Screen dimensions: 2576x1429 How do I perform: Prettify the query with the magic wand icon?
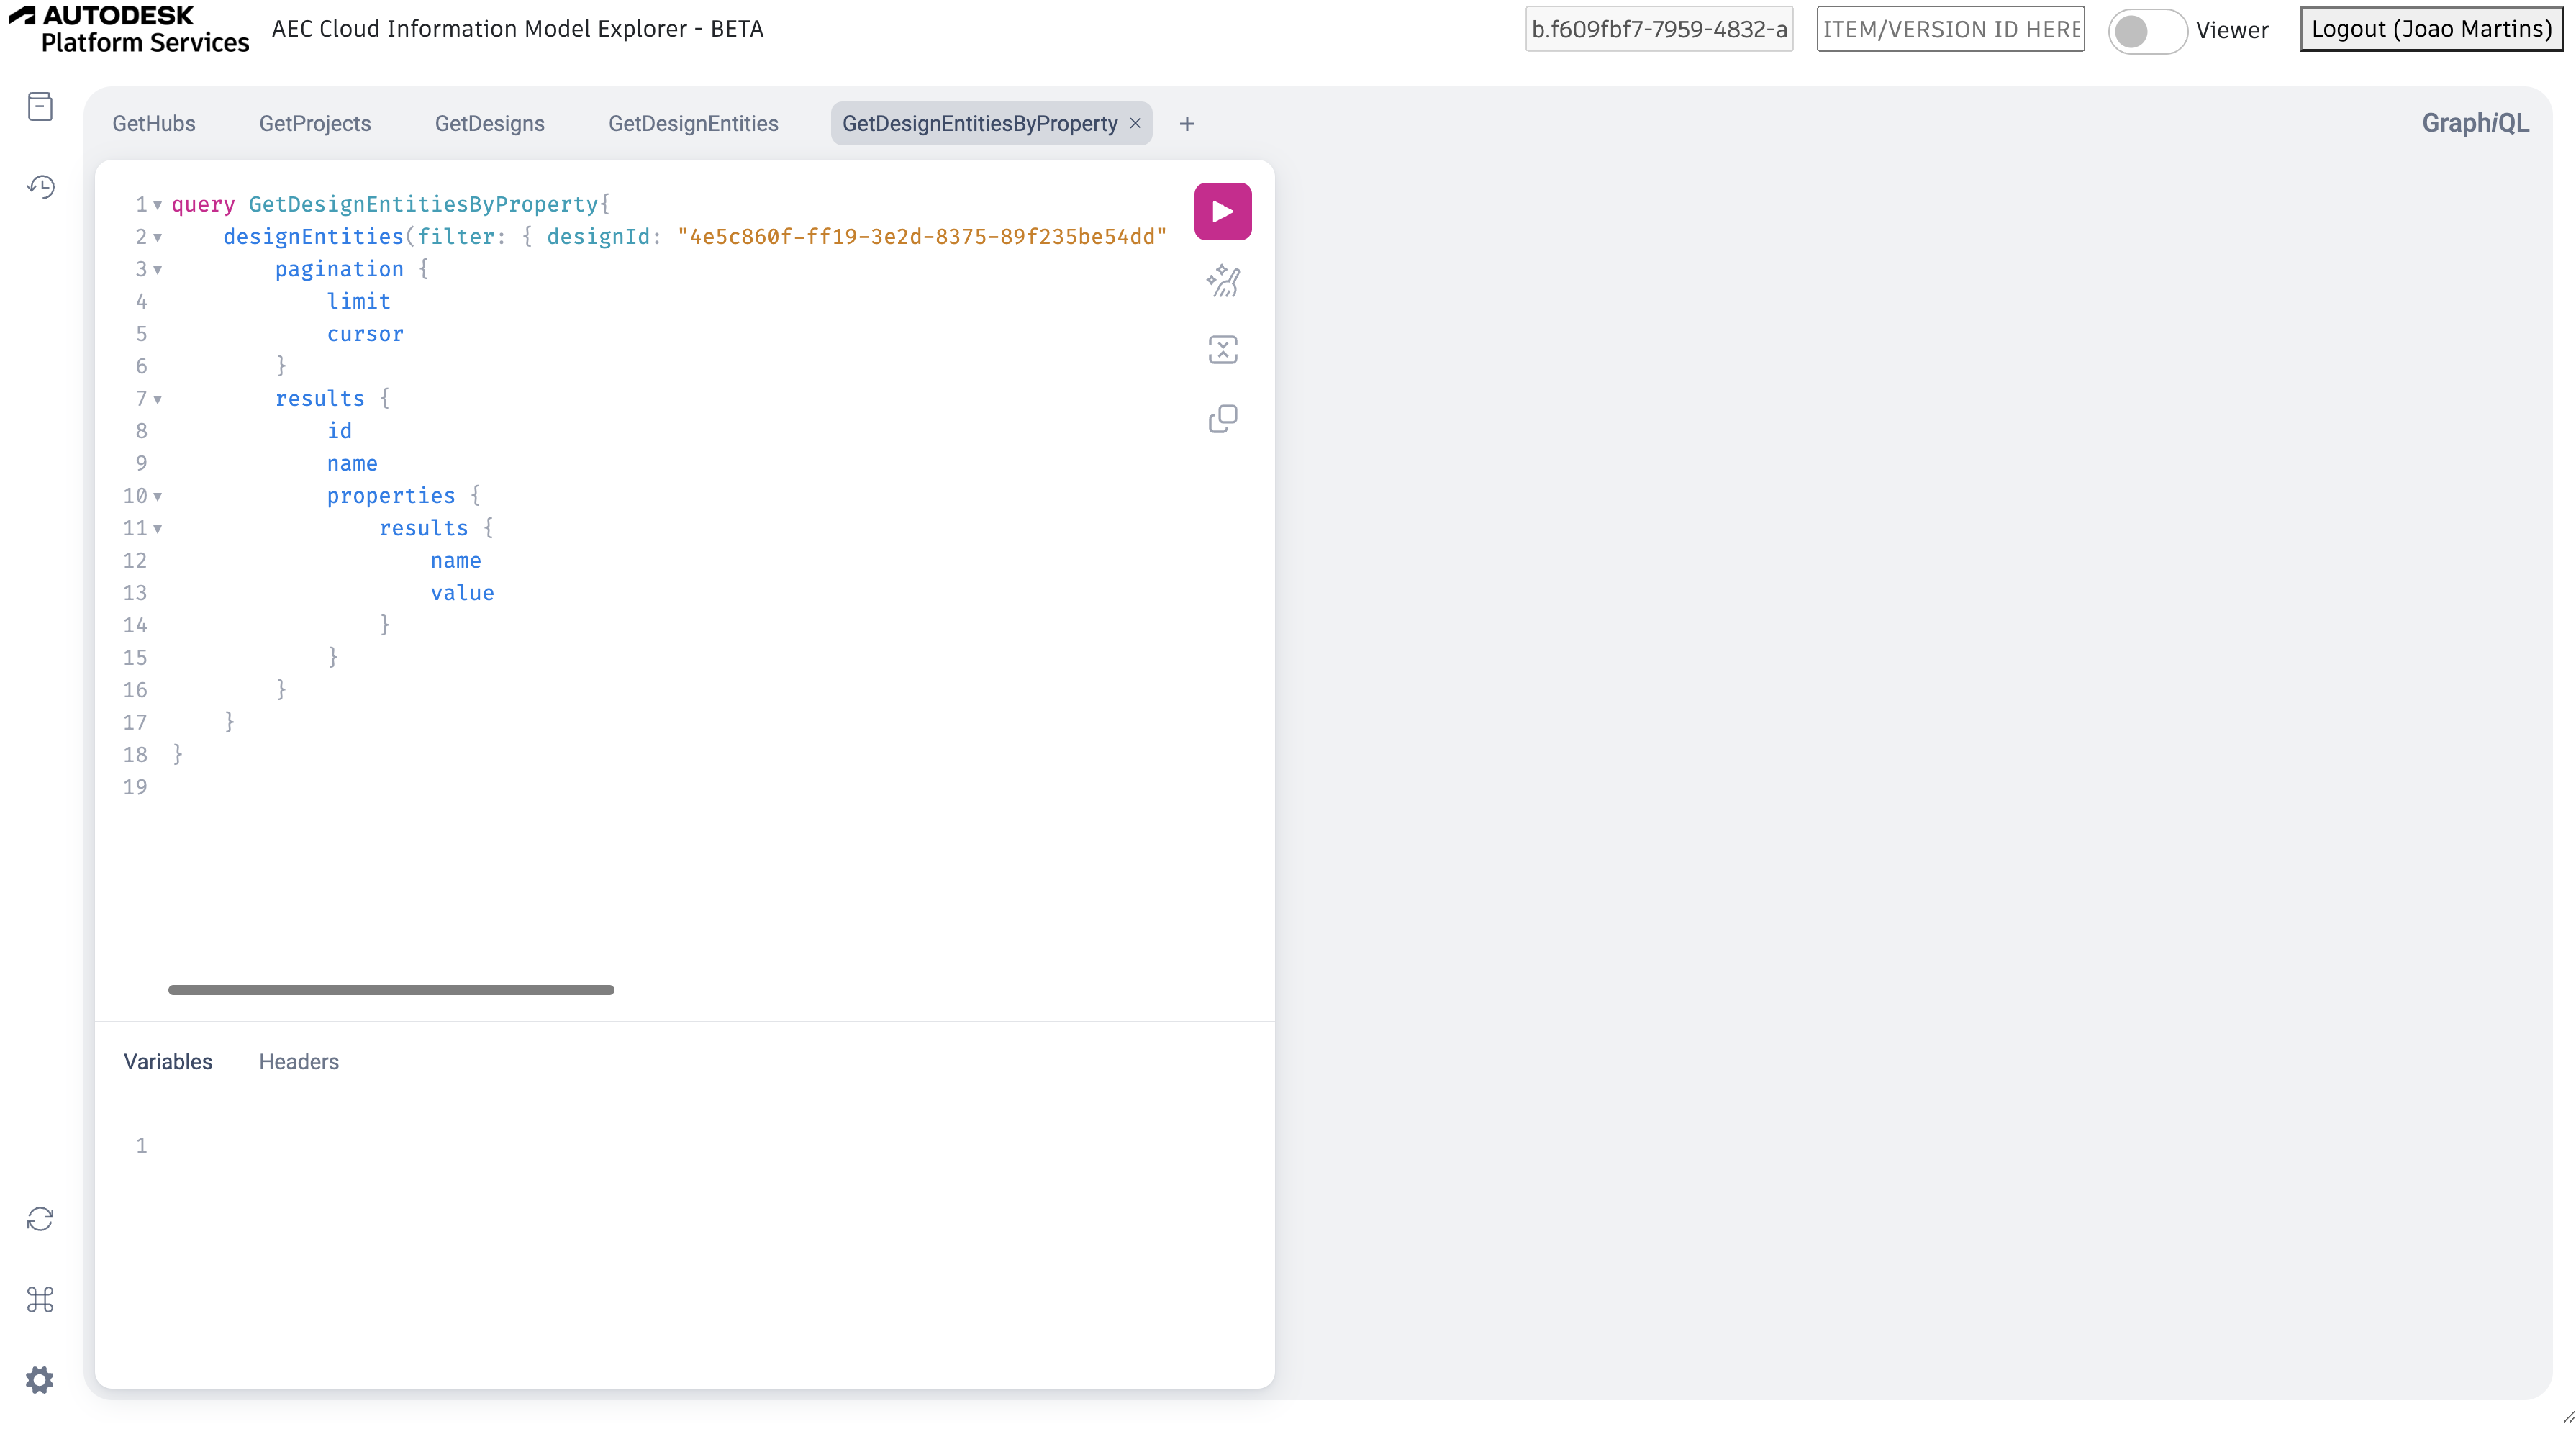point(1222,281)
